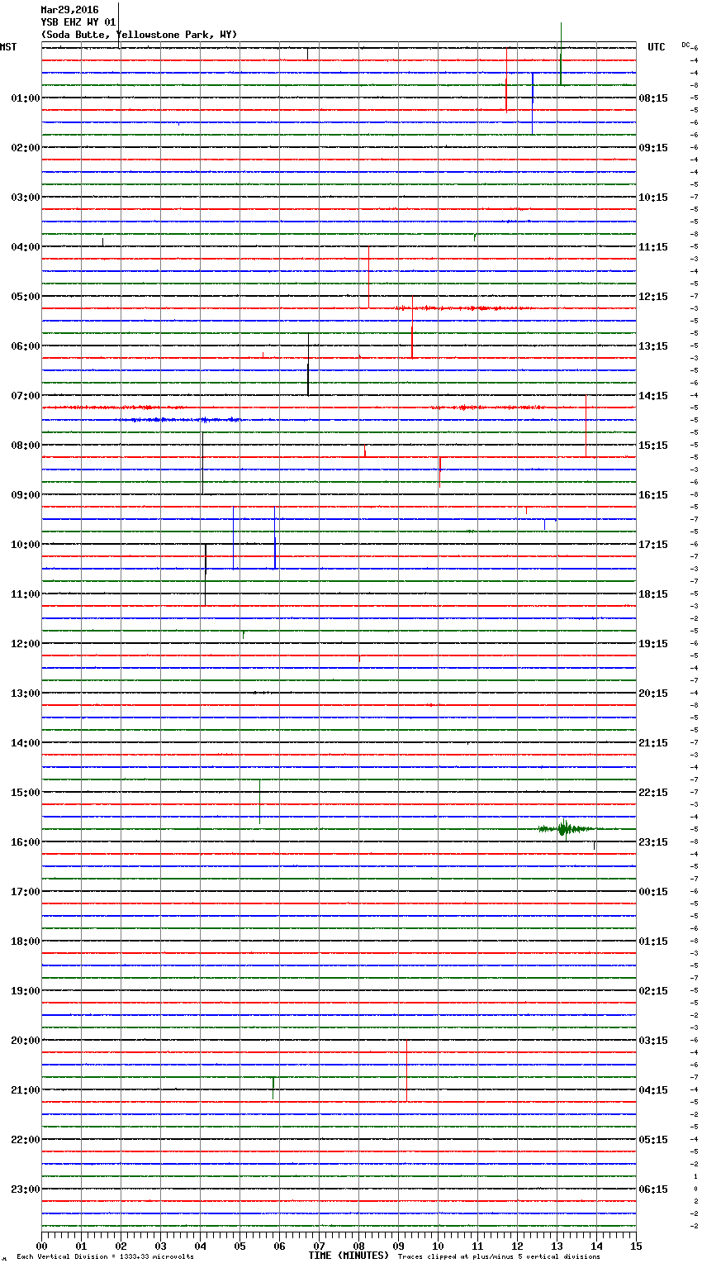702x1268 pixels.
Task: Click the 'MST' time zone header
Action: tap(8, 47)
